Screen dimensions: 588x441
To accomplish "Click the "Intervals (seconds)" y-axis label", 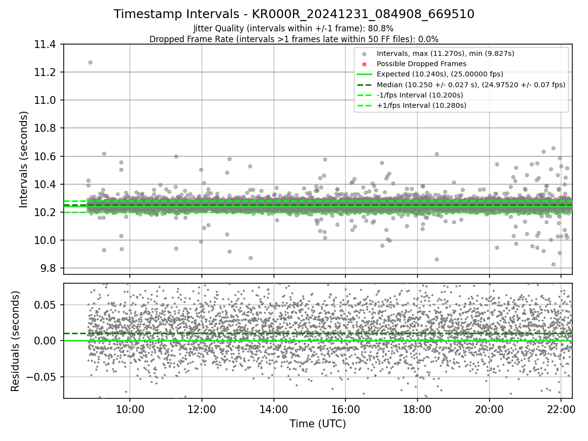I will coord(24,159).
